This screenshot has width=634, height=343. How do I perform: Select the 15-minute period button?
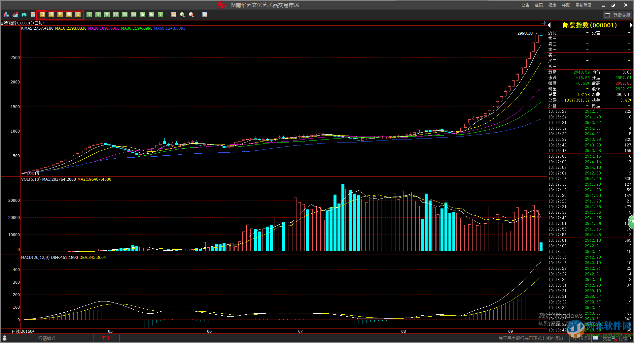pos(116,15)
